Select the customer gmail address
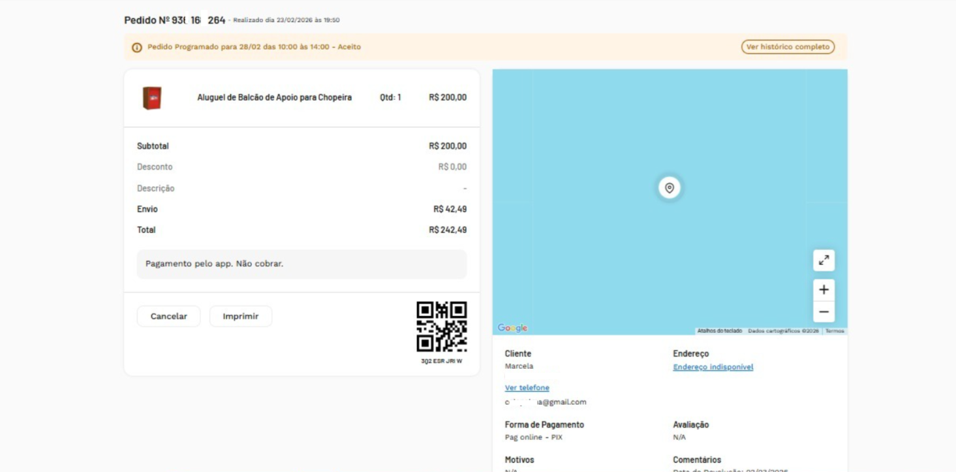Image resolution: width=956 pixels, height=472 pixels. (x=546, y=402)
